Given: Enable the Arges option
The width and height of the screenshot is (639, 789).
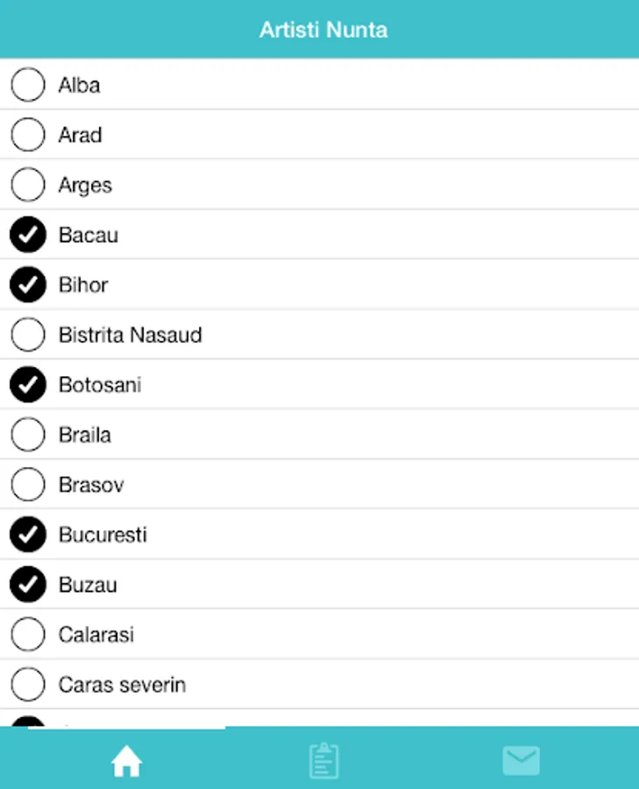Looking at the screenshot, I should (28, 185).
